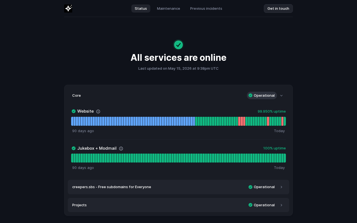357x223 pixels.
Task: Expand the creepers.sbs section chevron
Action: pyautogui.click(x=281, y=187)
